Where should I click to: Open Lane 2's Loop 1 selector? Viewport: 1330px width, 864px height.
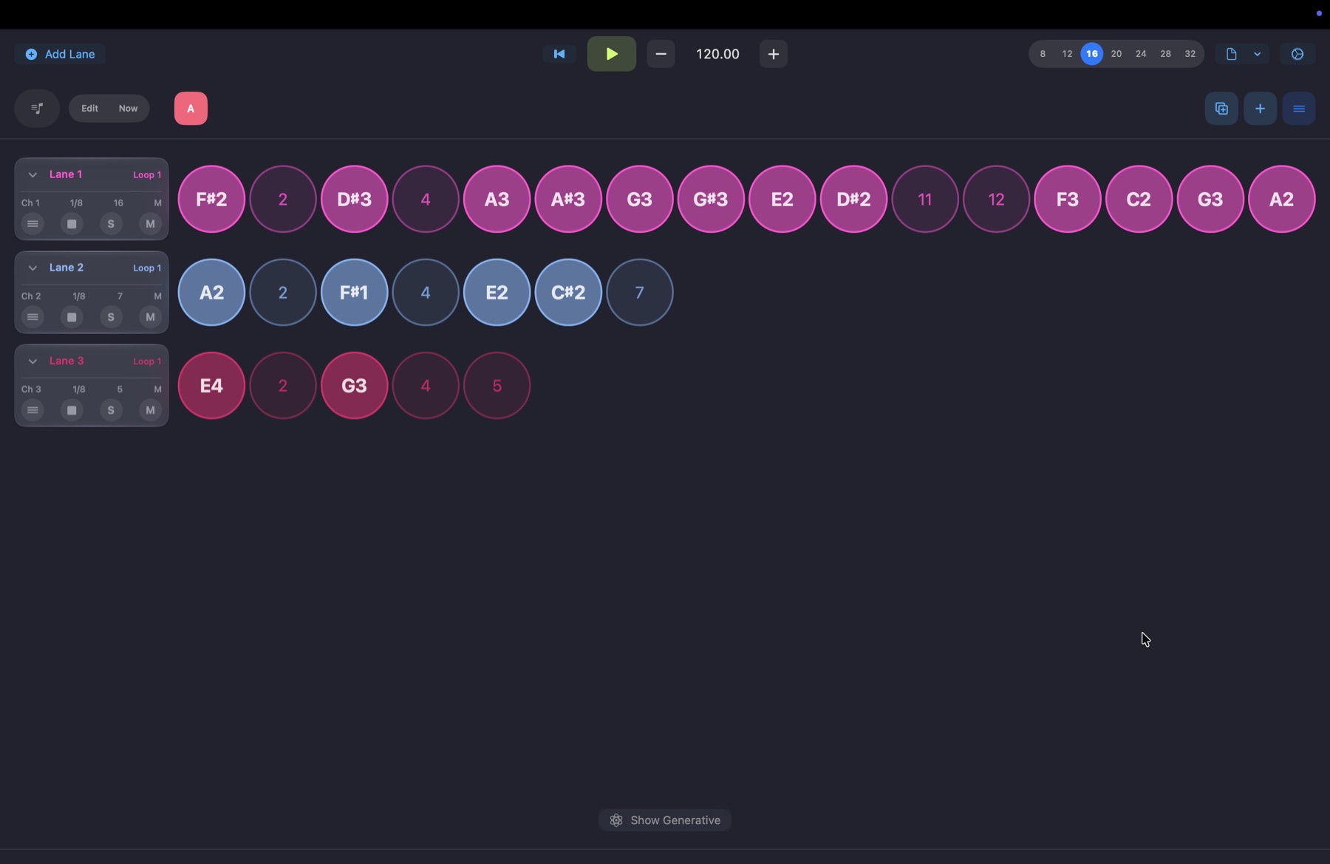(147, 268)
